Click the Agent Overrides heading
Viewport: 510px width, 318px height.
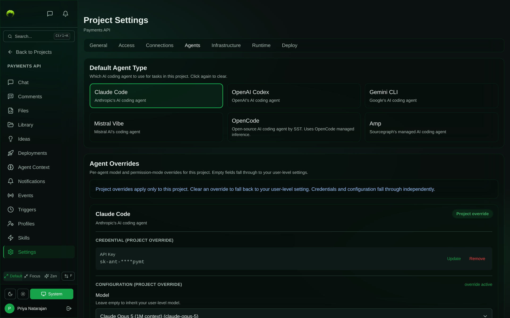pos(114,164)
